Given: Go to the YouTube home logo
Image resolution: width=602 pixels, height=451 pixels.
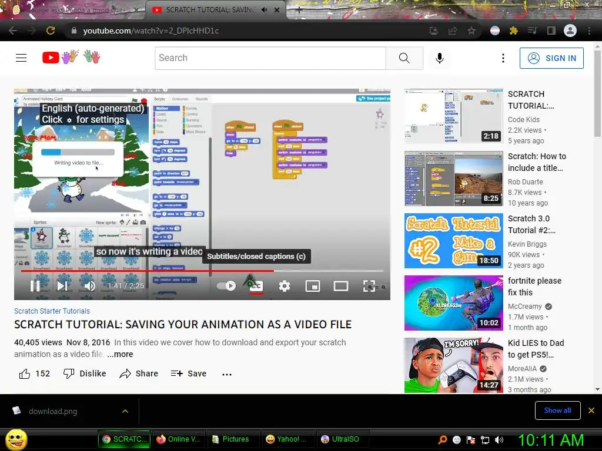Looking at the screenshot, I should [71, 58].
